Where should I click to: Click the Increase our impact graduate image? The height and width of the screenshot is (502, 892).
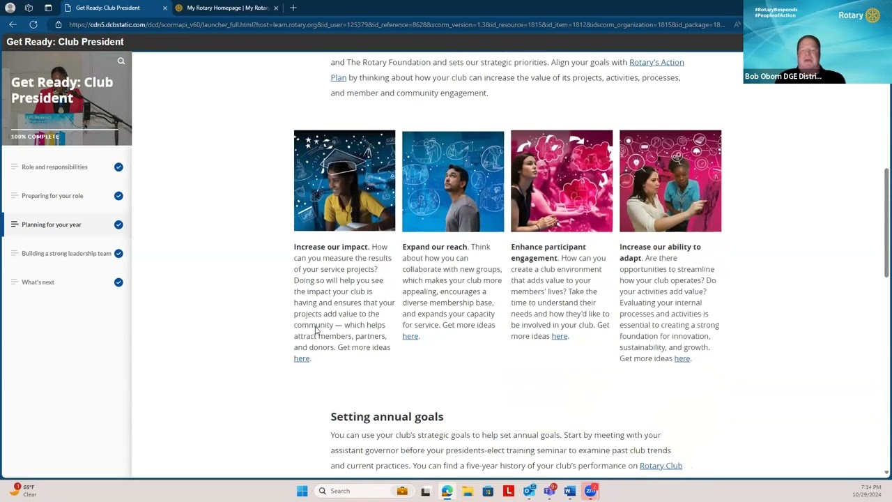[344, 181]
